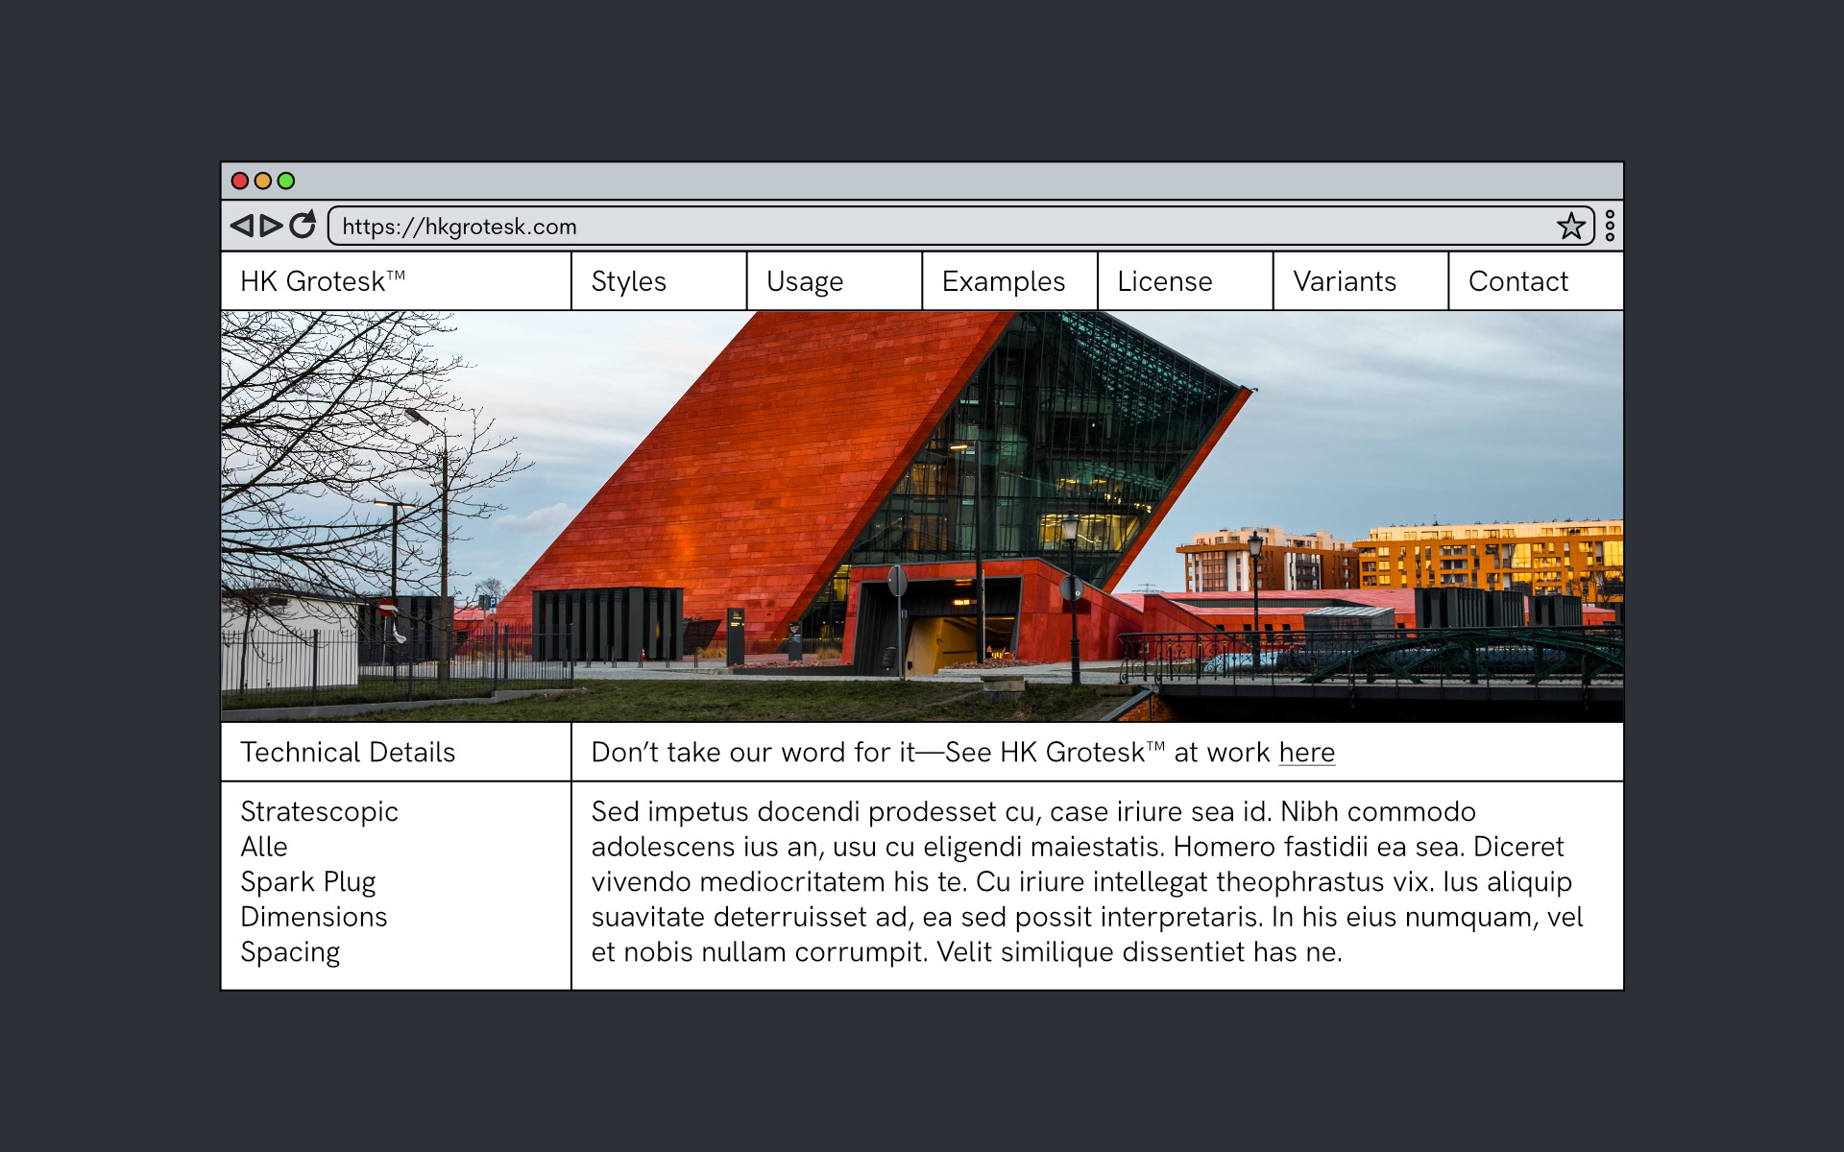
Task: Select Dimensions in the sidebar list
Action: pos(314,917)
